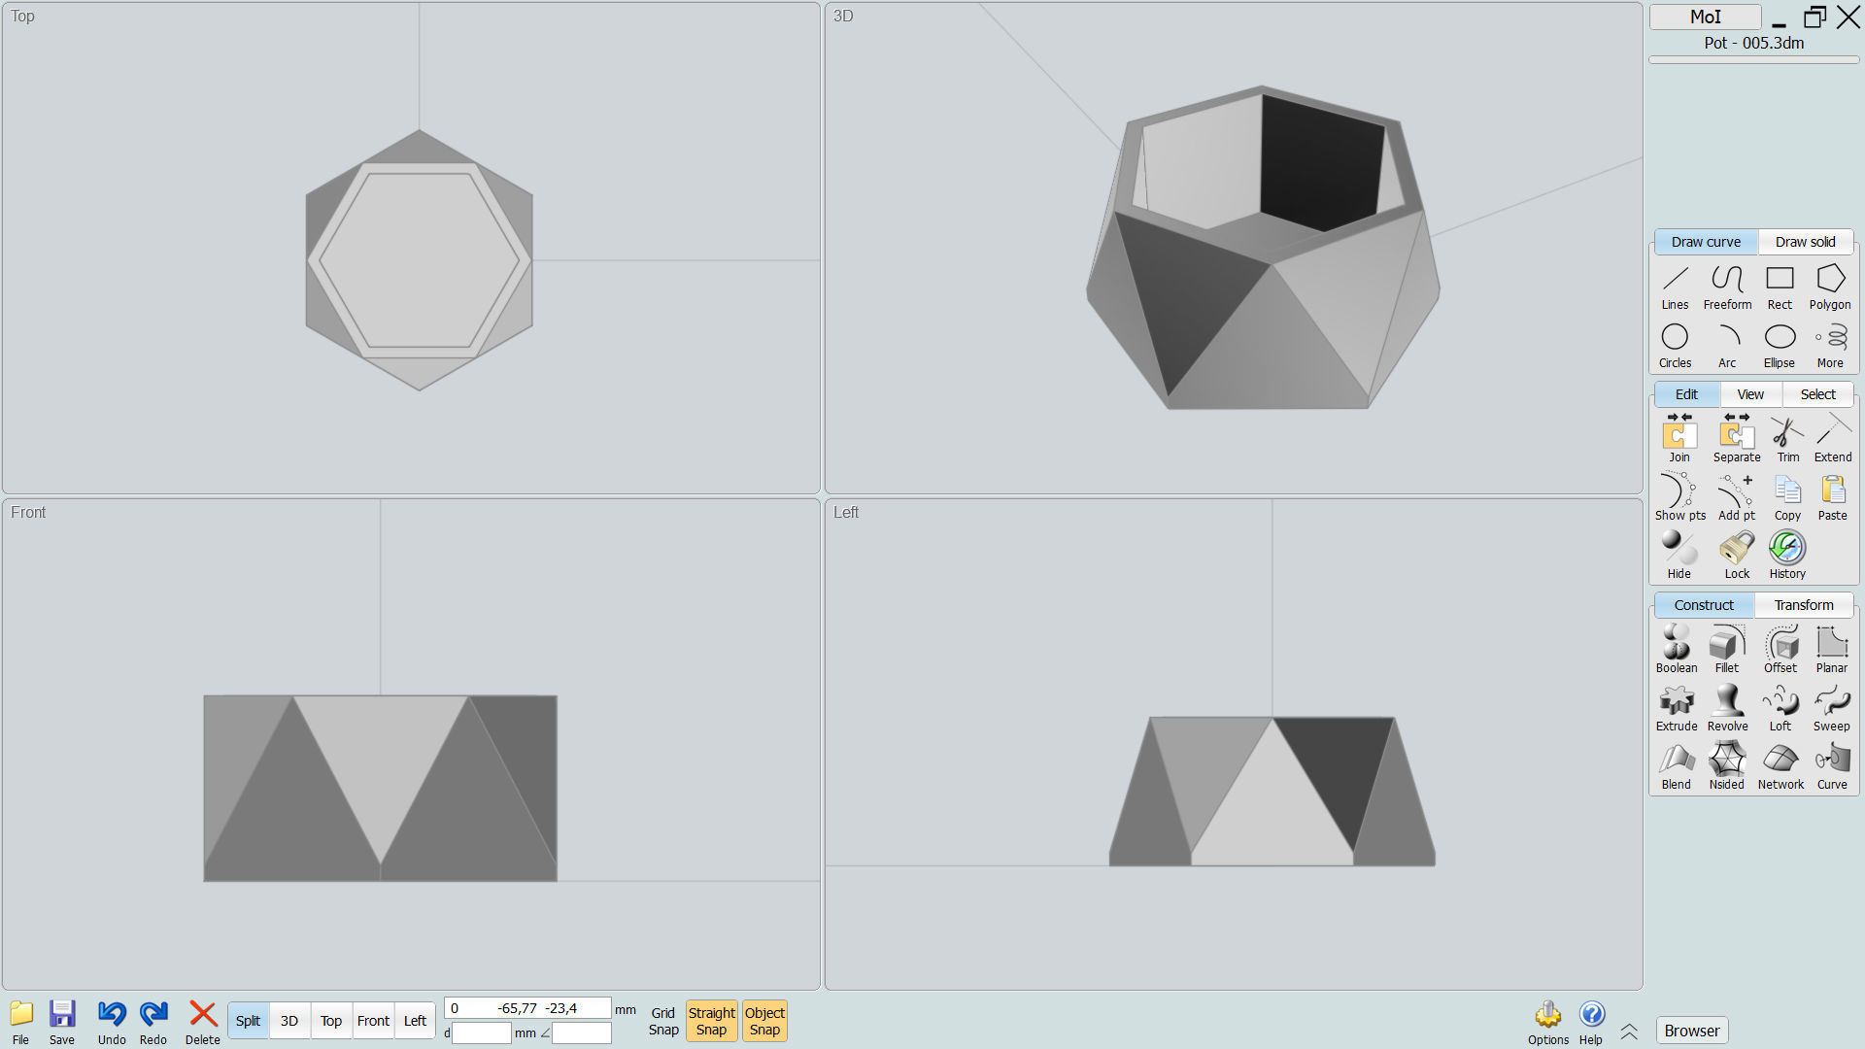The height and width of the screenshot is (1049, 1865).
Task: Click the Copy icon
Action: (x=1787, y=497)
